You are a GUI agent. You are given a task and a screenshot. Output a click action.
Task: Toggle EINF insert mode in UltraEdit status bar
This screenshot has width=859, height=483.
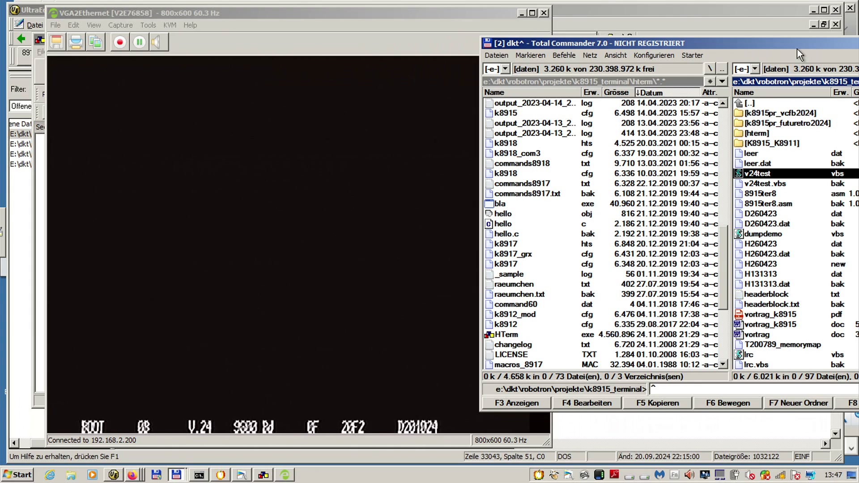tap(802, 457)
